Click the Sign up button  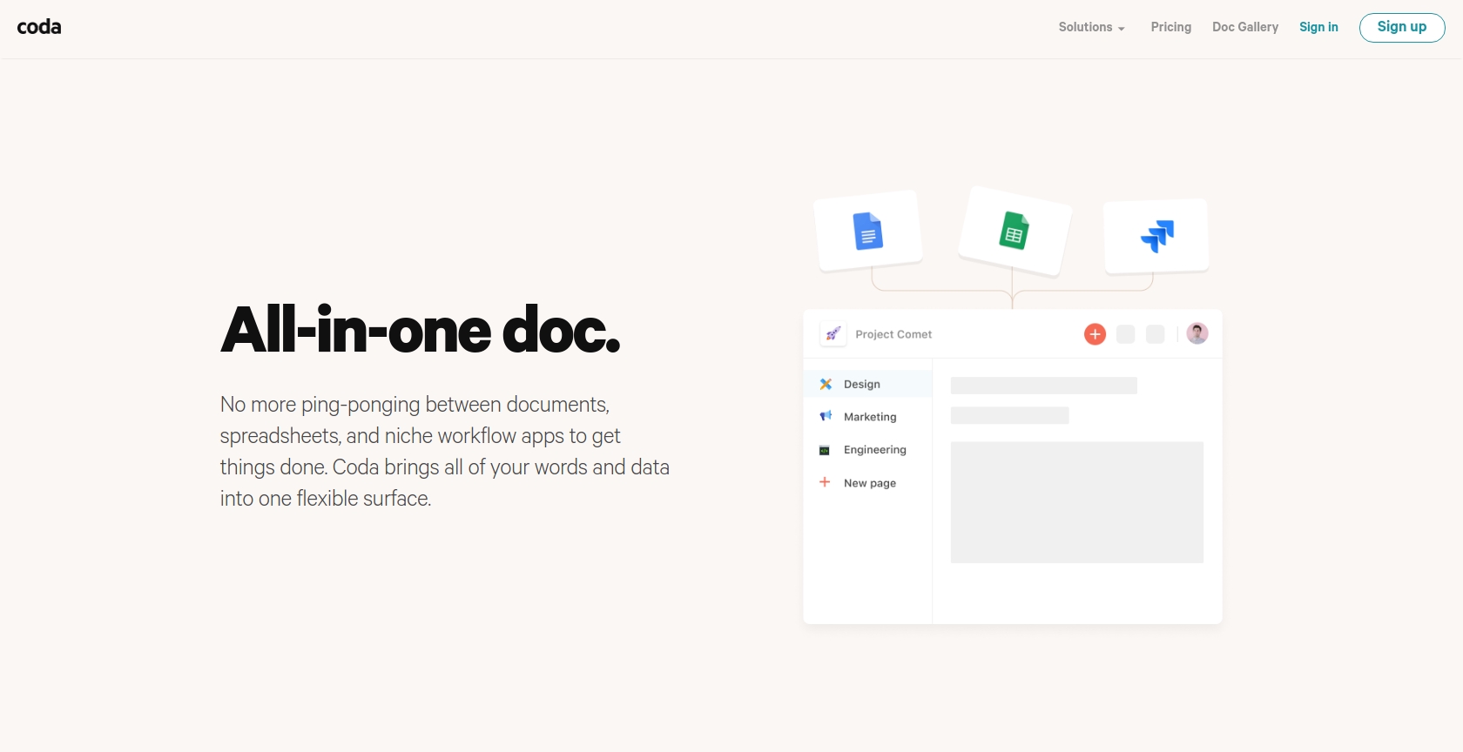tap(1402, 27)
